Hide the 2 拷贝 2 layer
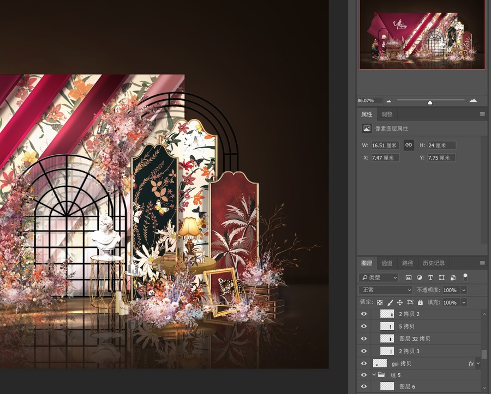Viewport: 491px width, 394px height. (x=364, y=314)
